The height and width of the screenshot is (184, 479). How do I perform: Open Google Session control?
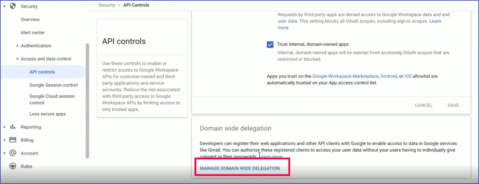(53, 85)
